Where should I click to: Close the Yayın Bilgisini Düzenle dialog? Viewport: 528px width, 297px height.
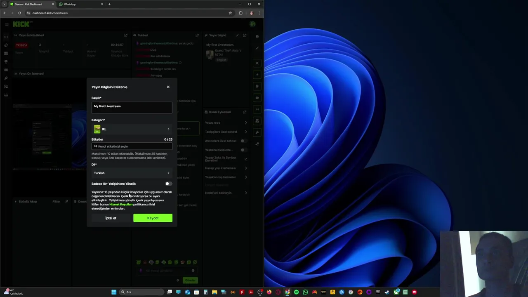pyautogui.click(x=168, y=87)
